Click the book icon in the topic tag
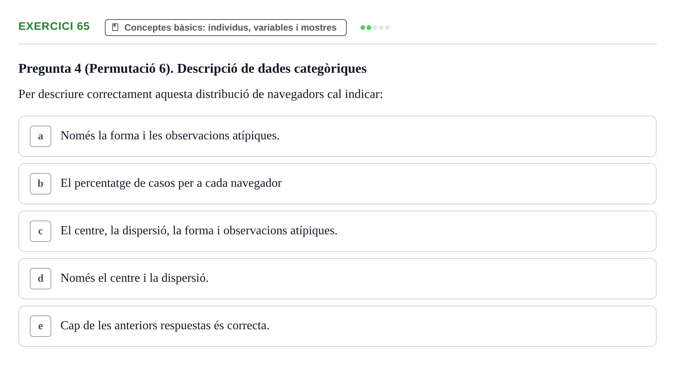This screenshot has width=675, height=366. [x=115, y=27]
